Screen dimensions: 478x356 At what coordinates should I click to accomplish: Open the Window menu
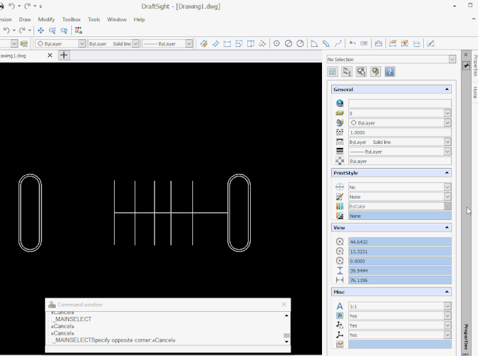pos(117,19)
